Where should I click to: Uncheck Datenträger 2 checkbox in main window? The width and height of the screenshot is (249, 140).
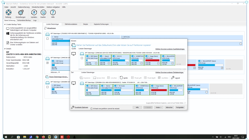[x=48, y=63]
